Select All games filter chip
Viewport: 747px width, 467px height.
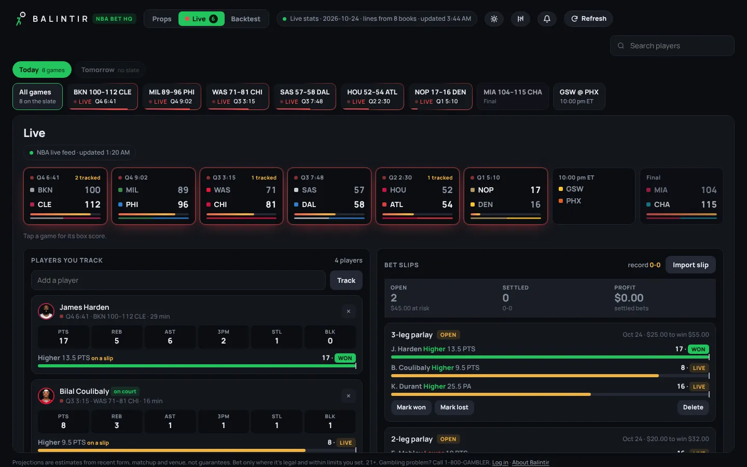click(x=37, y=97)
